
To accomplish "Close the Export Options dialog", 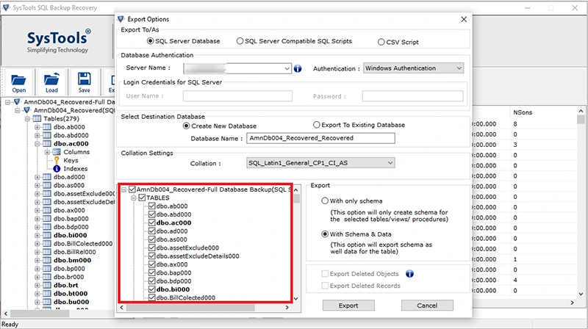I will click(x=464, y=19).
